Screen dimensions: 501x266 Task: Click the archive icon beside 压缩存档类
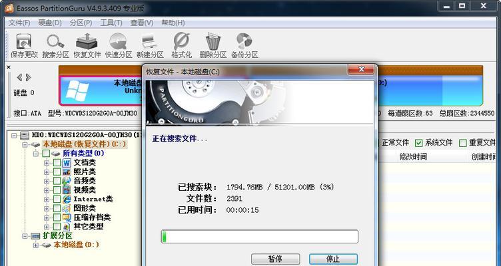[x=67, y=217]
